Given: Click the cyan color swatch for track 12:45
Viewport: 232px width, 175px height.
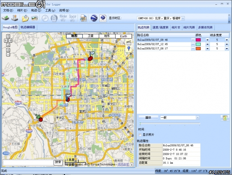Looking at the screenshot, I should (x=198, y=44).
